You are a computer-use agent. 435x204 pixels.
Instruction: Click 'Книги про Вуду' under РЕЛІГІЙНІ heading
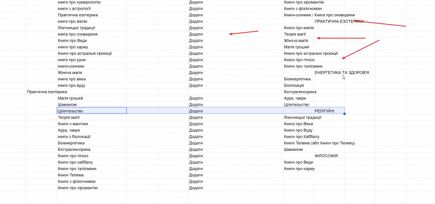click(298, 130)
